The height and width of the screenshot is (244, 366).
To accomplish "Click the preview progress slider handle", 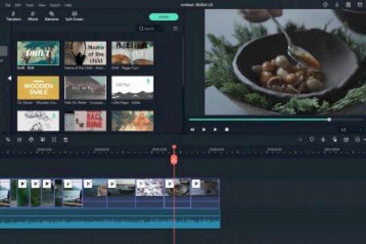I will point(329,119).
